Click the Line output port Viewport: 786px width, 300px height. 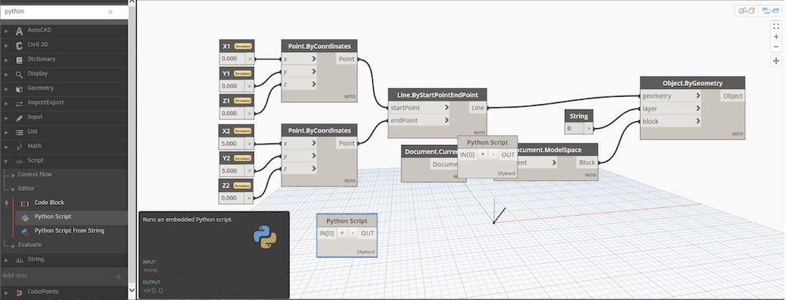tap(477, 107)
